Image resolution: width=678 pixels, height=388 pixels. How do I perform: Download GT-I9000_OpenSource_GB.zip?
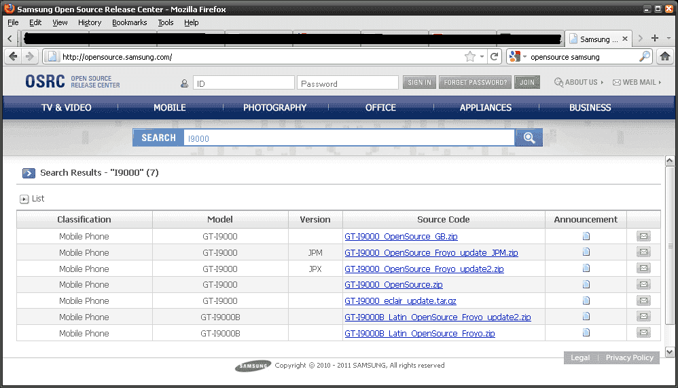tap(401, 237)
